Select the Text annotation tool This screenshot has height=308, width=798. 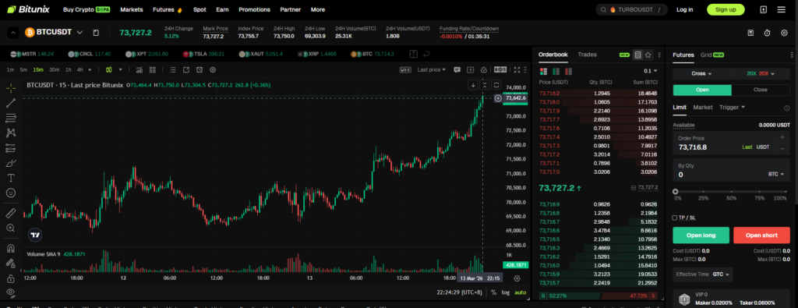(11, 179)
